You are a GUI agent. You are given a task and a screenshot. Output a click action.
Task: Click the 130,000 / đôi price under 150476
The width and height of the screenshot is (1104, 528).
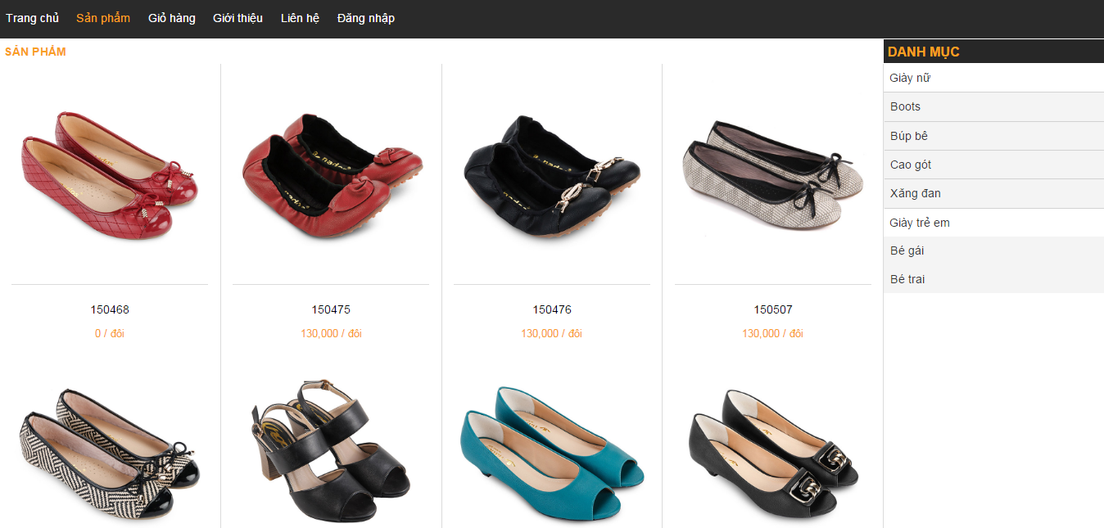[552, 333]
